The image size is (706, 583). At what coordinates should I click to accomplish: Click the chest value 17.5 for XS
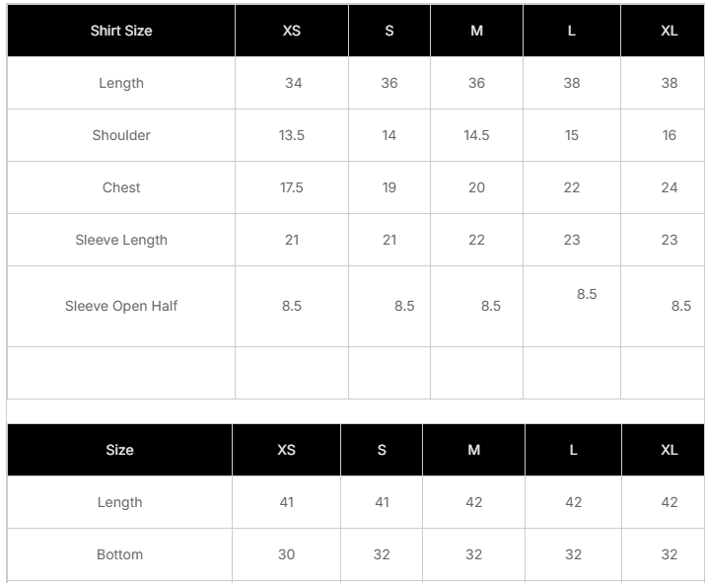click(x=292, y=187)
